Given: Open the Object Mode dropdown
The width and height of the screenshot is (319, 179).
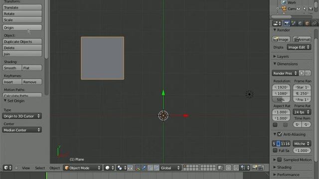Looking at the screenshot, I should tap(83, 168).
